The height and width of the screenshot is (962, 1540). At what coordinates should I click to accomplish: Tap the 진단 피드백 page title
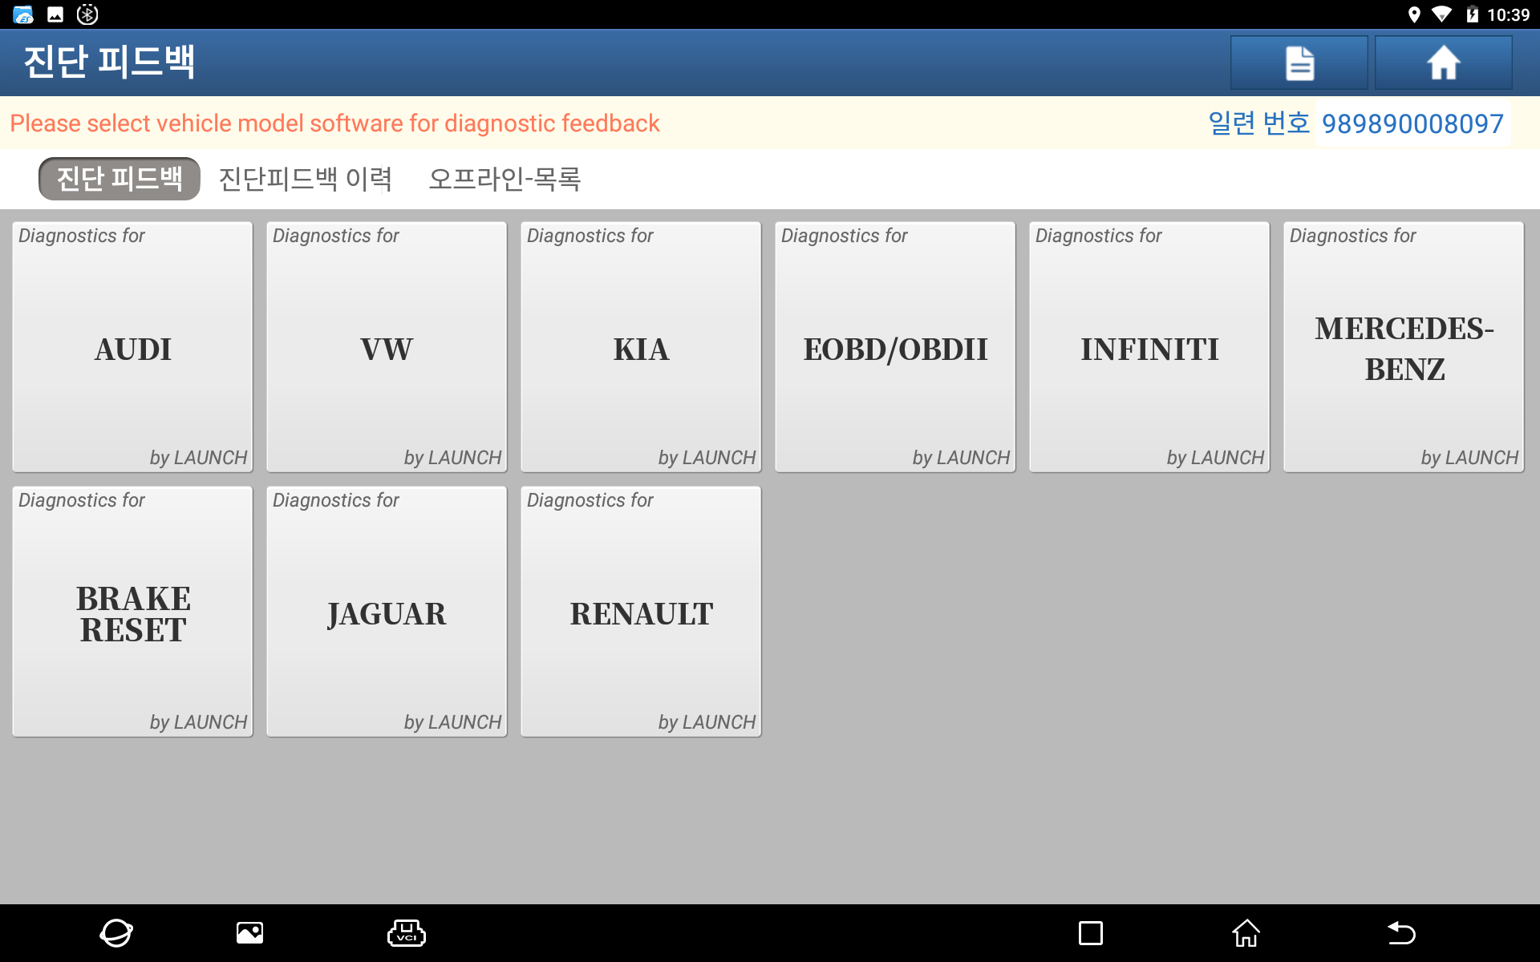(109, 62)
